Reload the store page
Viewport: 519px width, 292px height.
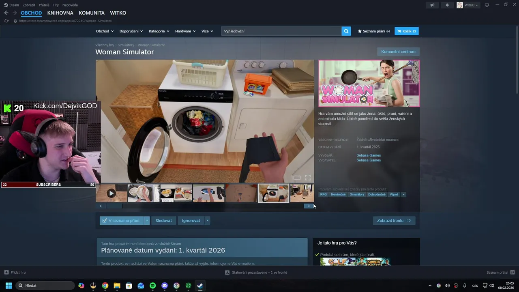click(x=6, y=21)
